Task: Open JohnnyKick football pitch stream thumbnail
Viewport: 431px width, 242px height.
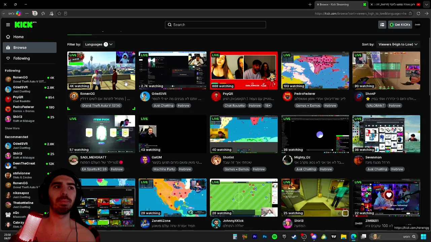Action: tap(244, 198)
